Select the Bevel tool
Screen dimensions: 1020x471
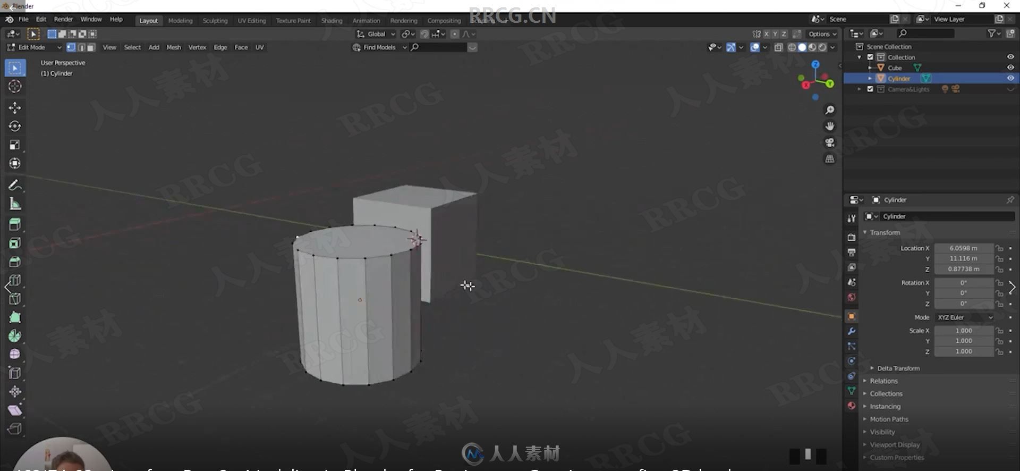click(15, 262)
